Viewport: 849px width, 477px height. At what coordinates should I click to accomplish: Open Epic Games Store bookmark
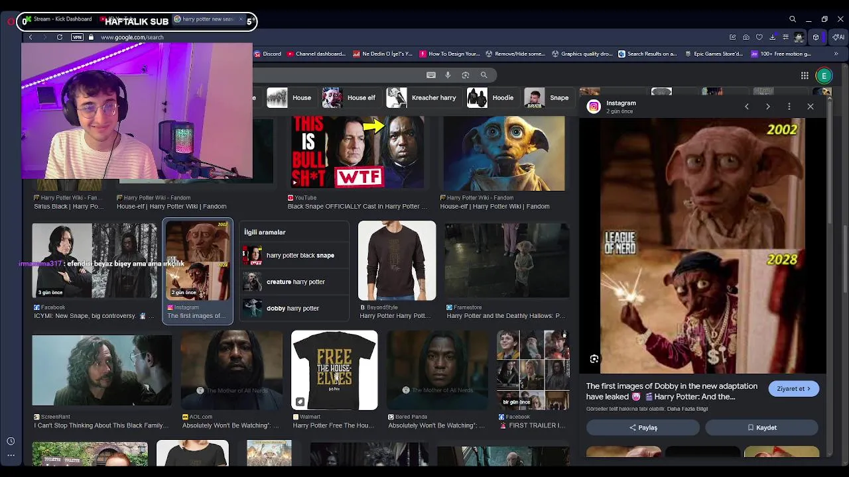[713, 54]
